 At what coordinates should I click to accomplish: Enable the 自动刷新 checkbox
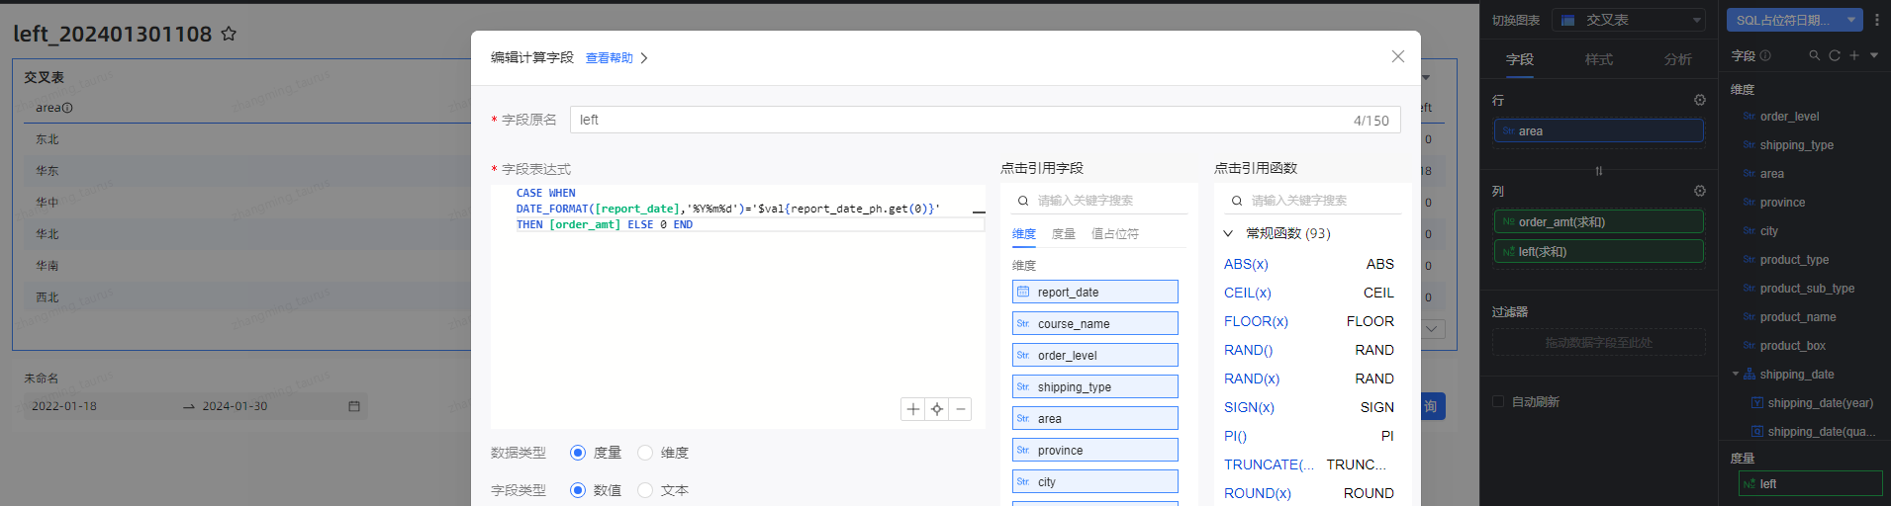pos(1498,401)
